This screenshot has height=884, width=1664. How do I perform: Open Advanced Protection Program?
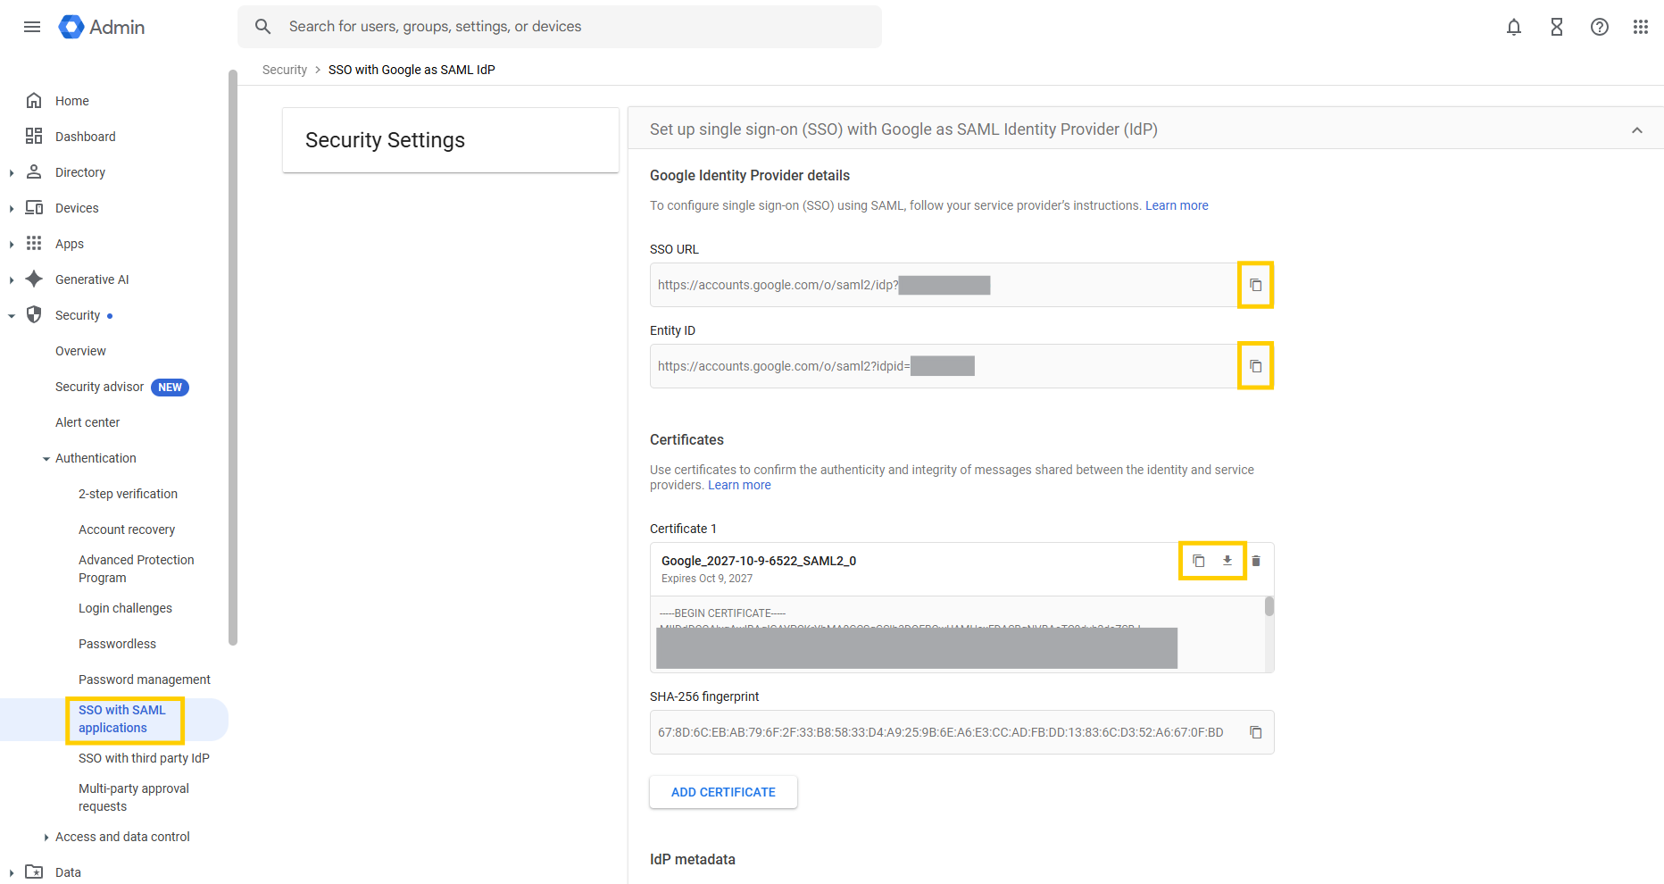pos(136,569)
